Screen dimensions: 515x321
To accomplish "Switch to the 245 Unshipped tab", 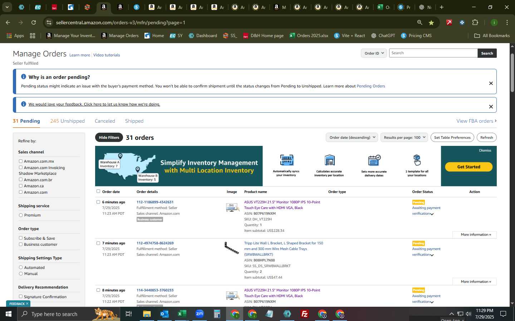I will click(x=67, y=121).
